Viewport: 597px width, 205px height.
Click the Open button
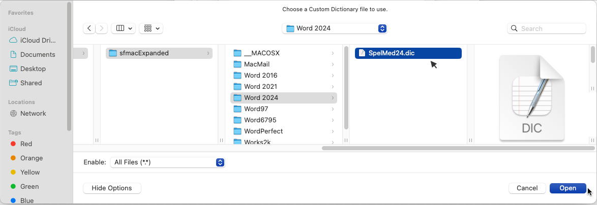568,188
